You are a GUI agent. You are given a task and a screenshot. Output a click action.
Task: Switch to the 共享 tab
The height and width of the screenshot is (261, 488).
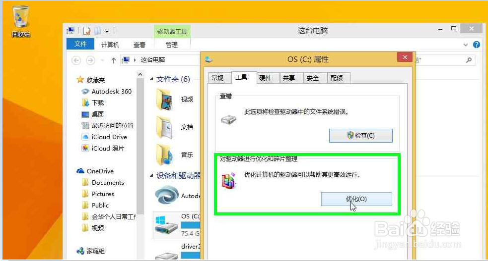pyautogui.click(x=289, y=78)
